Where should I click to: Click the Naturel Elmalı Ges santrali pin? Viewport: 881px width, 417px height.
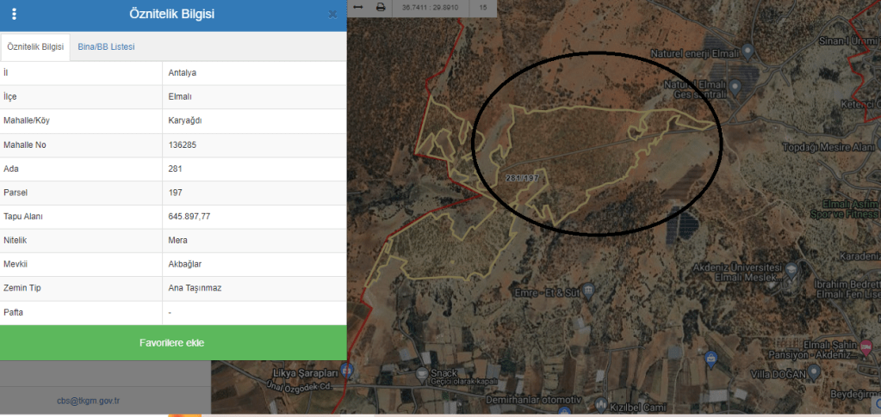pyautogui.click(x=735, y=87)
